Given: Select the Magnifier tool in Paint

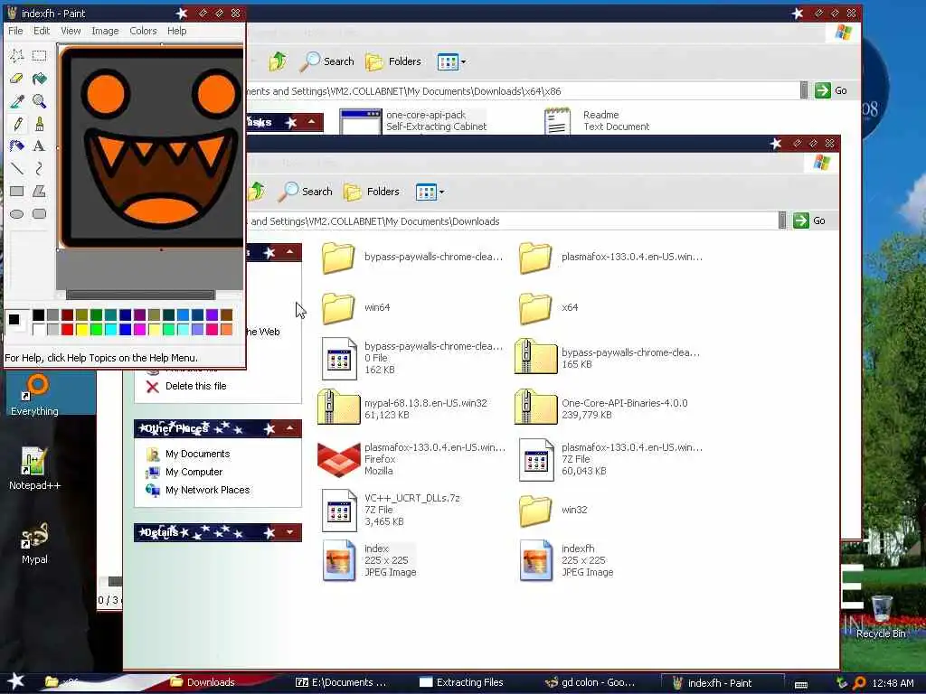Looking at the screenshot, I should (39, 101).
